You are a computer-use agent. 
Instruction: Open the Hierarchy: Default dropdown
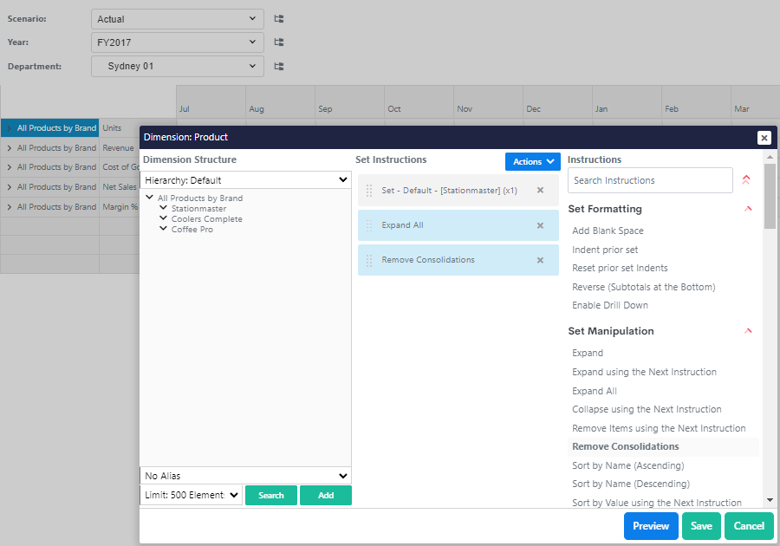click(246, 180)
